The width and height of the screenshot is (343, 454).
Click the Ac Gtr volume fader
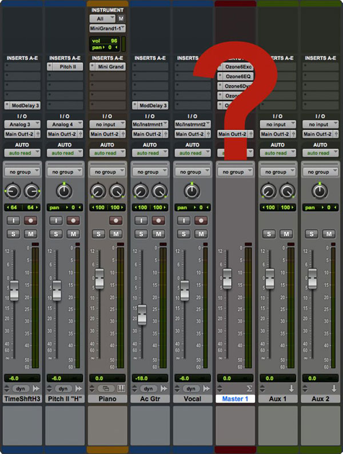pyautogui.click(x=142, y=314)
